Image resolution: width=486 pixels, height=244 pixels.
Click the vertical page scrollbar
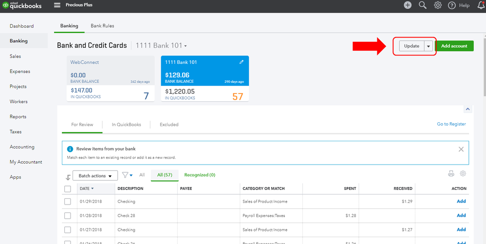(x=484, y=67)
